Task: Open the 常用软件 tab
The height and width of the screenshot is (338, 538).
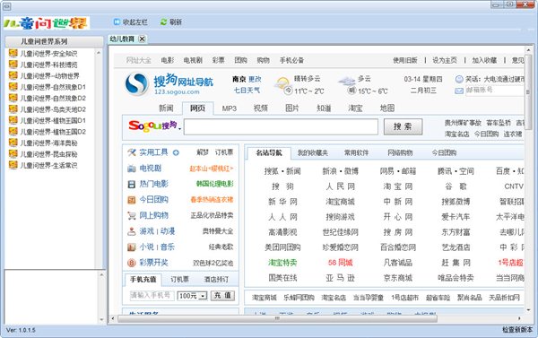Action: click(356, 153)
